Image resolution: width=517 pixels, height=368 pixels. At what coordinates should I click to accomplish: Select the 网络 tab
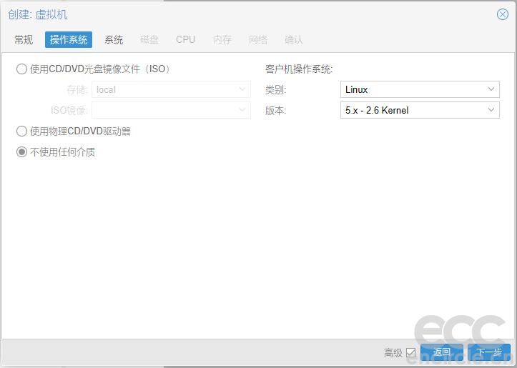258,40
